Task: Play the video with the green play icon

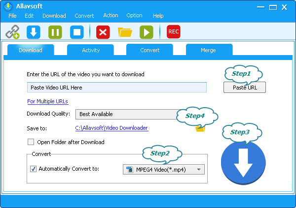Action: point(147,32)
